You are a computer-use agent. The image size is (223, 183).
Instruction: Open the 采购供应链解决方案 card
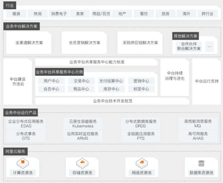140,43
